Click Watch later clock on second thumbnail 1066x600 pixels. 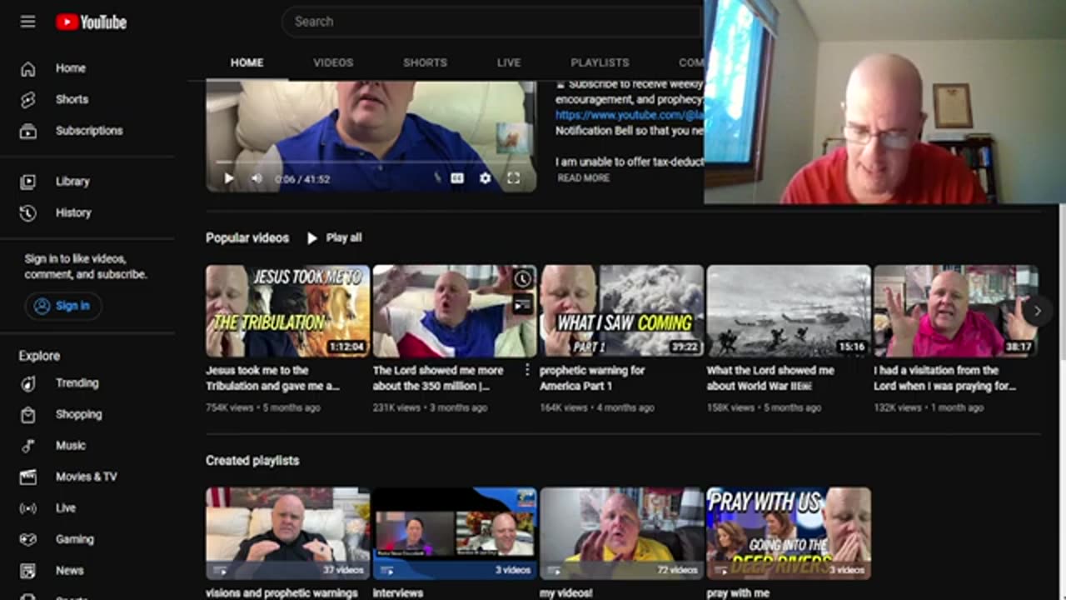(522, 279)
